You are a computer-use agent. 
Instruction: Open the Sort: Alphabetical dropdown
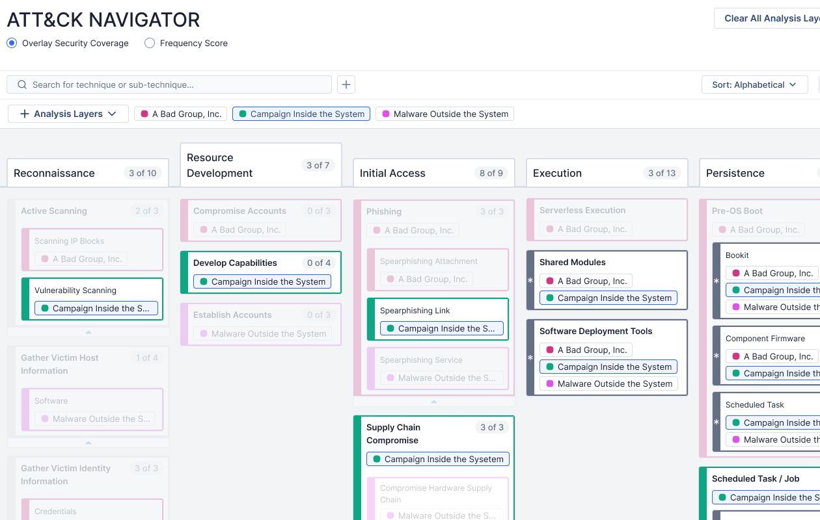[754, 84]
